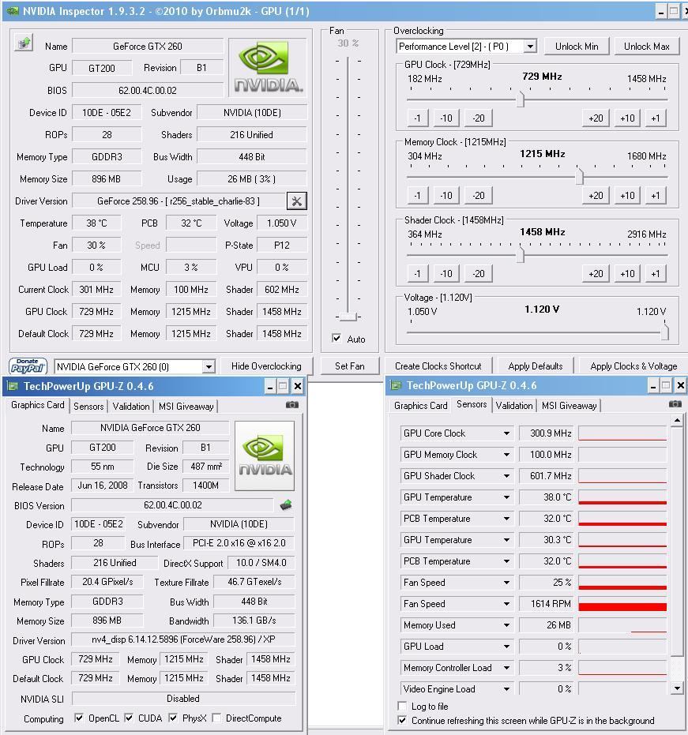Click the Unlock Max button
688x735 pixels.
click(x=646, y=47)
